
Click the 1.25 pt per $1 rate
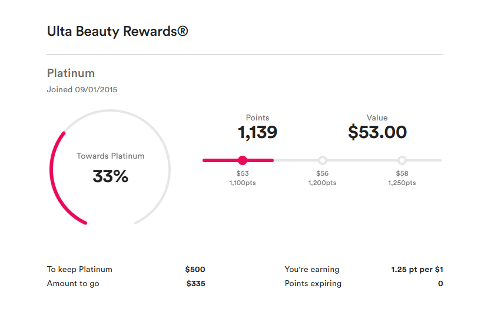[417, 270]
